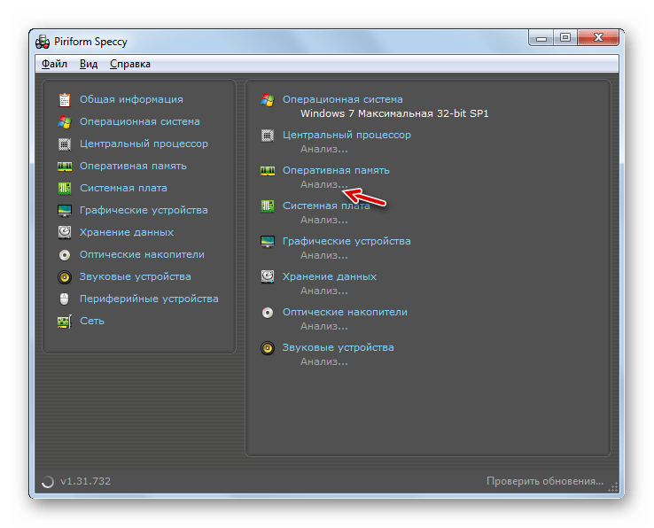Click Оперативная память heading in summary
This screenshot has height=528, width=654.
tap(336, 170)
